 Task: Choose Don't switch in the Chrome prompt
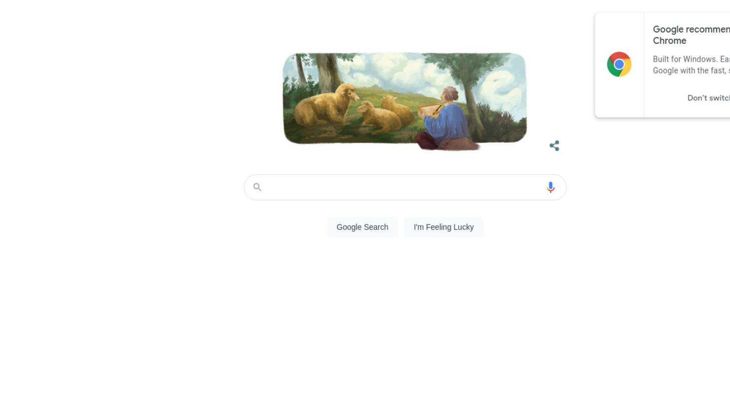(x=708, y=98)
